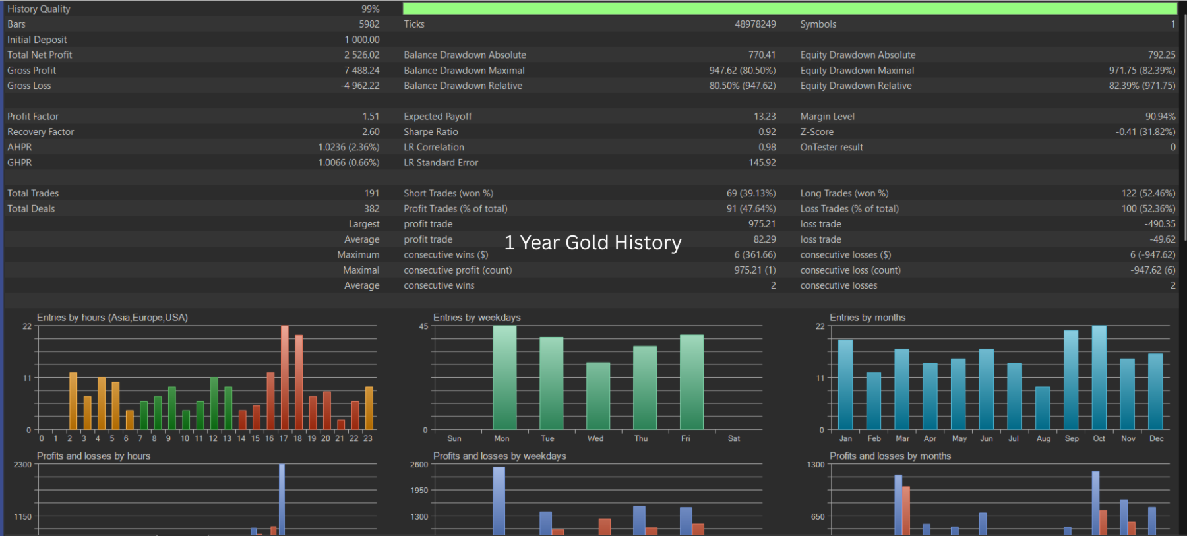Select the "Entries by weekdays" chart title
The height and width of the screenshot is (536, 1187).
pyautogui.click(x=477, y=318)
